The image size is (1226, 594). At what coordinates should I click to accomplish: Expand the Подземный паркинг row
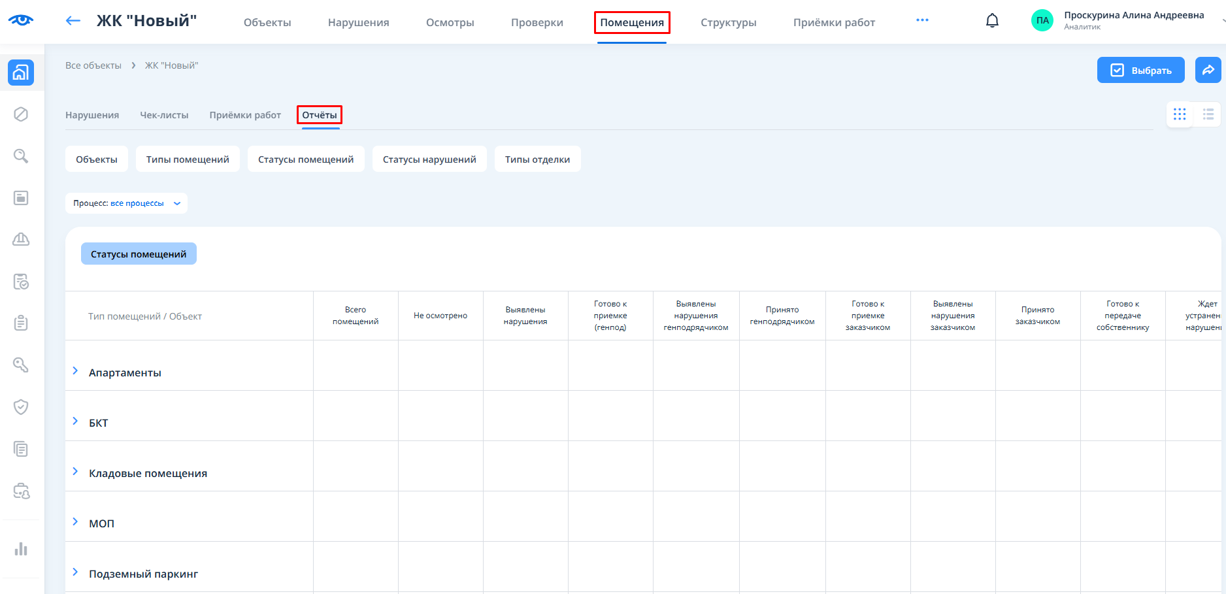click(x=75, y=572)
